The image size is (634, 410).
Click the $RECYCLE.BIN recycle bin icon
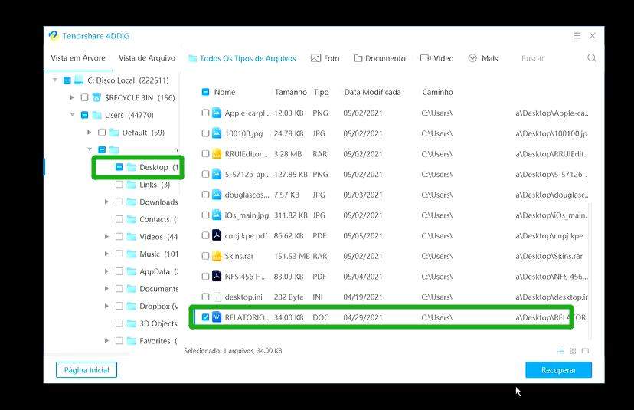(96, 97)
